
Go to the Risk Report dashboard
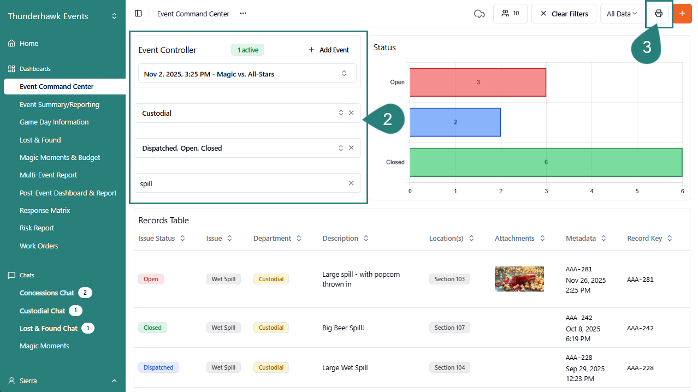[x=37, y=228]
